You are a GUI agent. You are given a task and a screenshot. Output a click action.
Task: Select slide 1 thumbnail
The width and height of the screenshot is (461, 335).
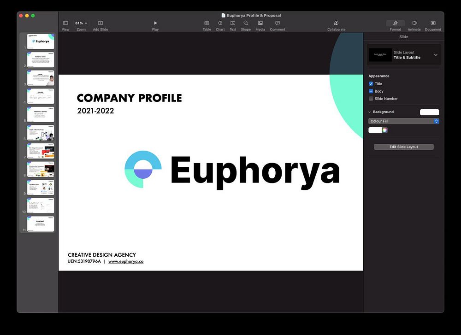point(41,41)
